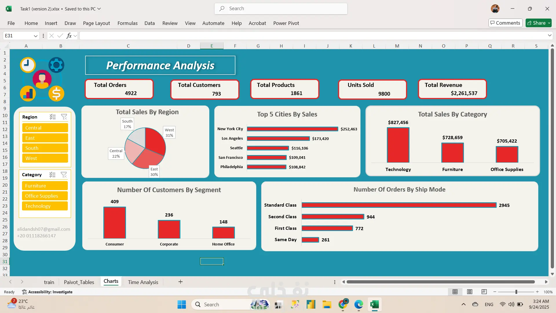The image size is (556, 313).
Task: Open the Name Box dropdown arrow
Action: (x=36, y=36)
